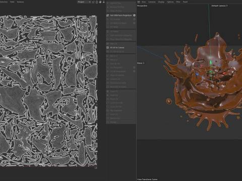Open settings gear beside UV Unwrap

[134, 19]
